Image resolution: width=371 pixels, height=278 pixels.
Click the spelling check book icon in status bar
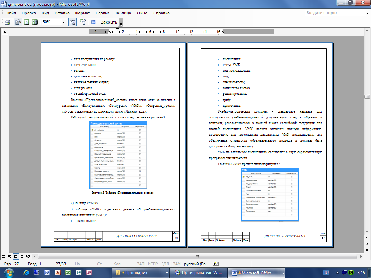click(x=216, y=264)
